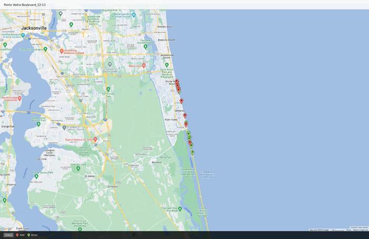Open the Terms link on the map
Image resolution: width=369 pixels, height=239 pixels.
pyautogui.click(x=348, y=230)
